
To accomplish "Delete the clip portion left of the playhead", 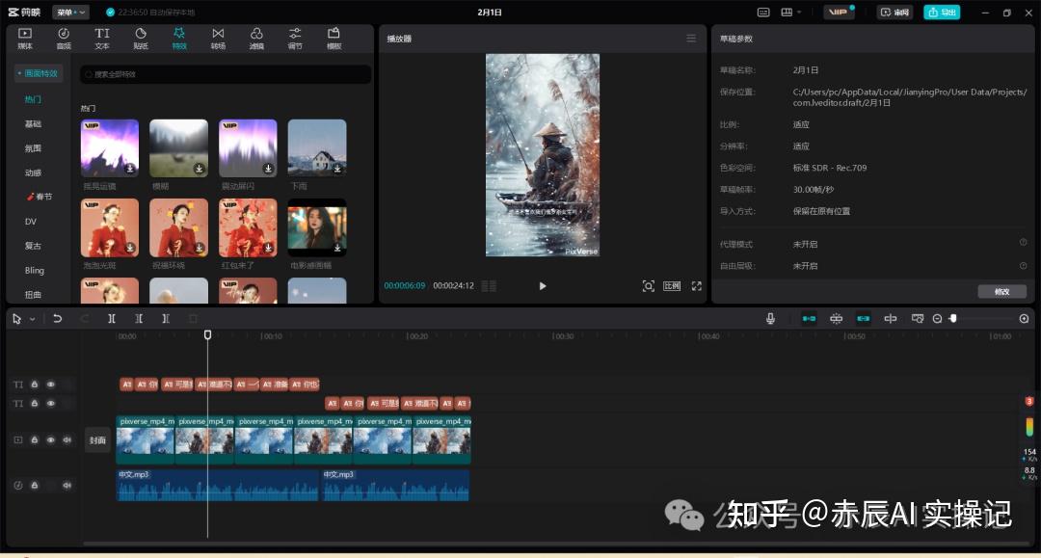I will (139, 318).
